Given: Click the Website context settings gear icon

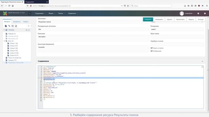Looking at the screenshot, I should [26, 30].
